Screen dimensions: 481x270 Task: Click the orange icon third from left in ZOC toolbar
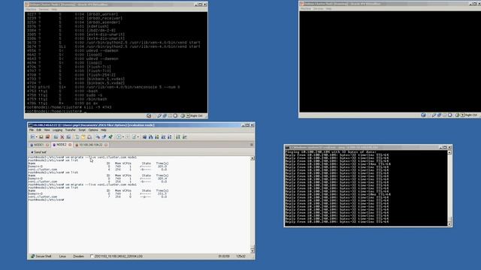(x=47, y=136)
